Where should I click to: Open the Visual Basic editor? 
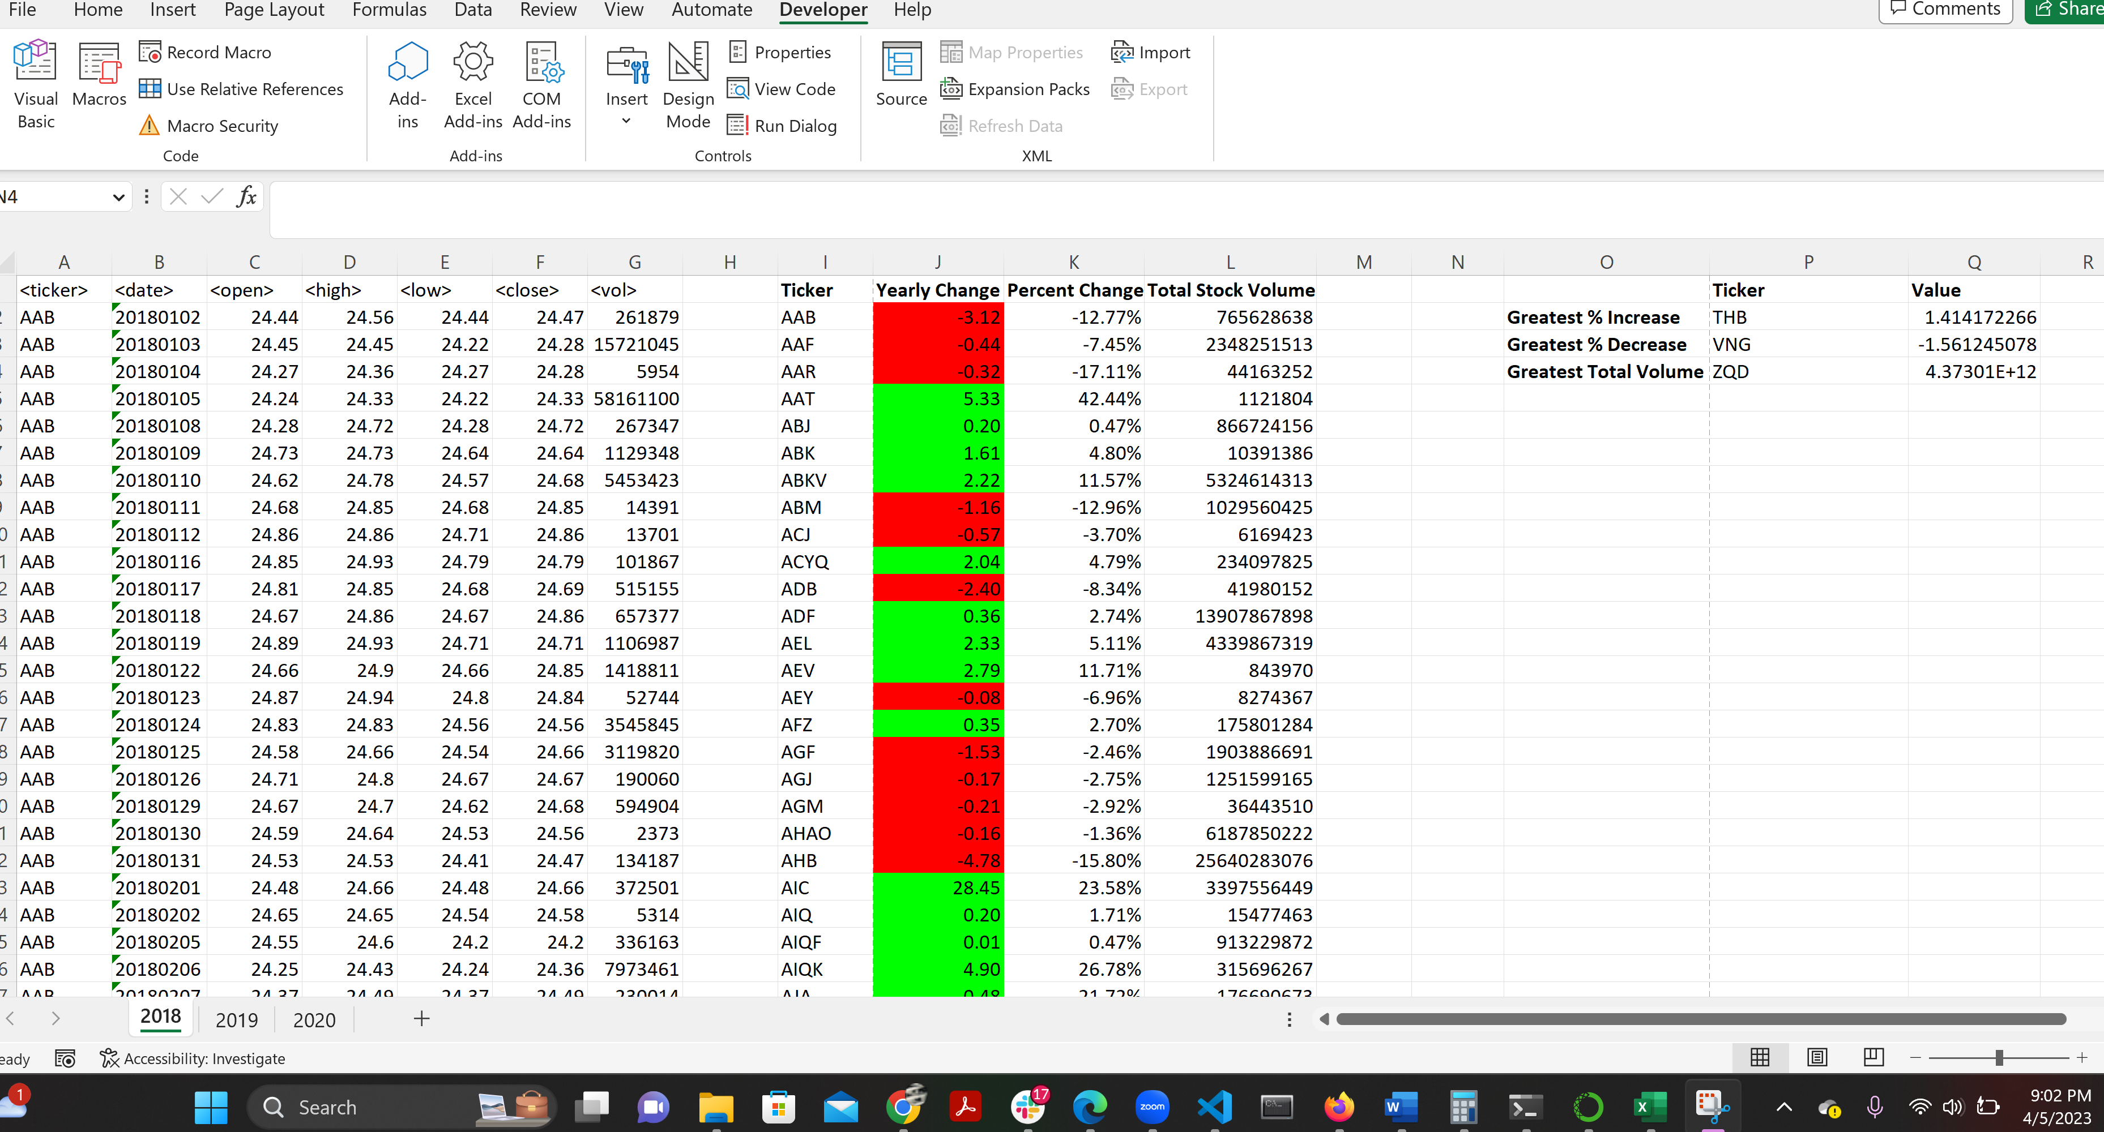click(x=35, y=84)
